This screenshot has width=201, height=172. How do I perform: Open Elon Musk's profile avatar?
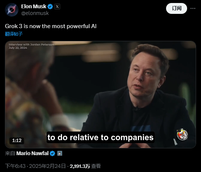coord(12,10)
